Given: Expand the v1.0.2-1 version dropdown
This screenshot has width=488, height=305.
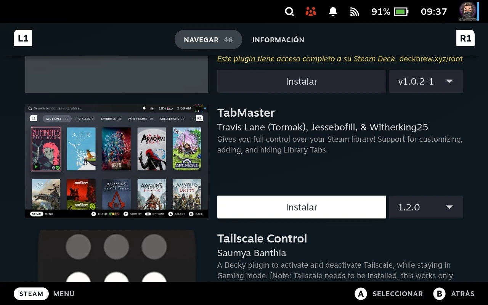Looking at the screenshot, I should click(x=426, y=81).
